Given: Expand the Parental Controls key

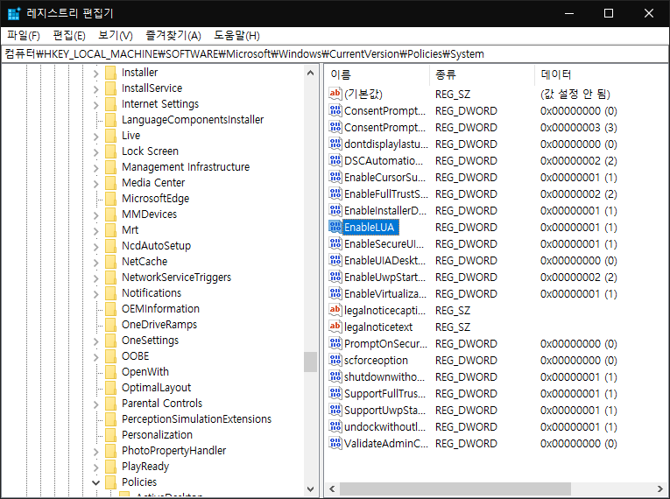Looking at the screenshot, I should point(96,404).
